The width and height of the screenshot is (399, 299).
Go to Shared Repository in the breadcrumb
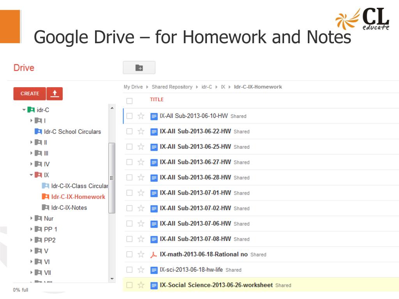(x=172, y=87)
